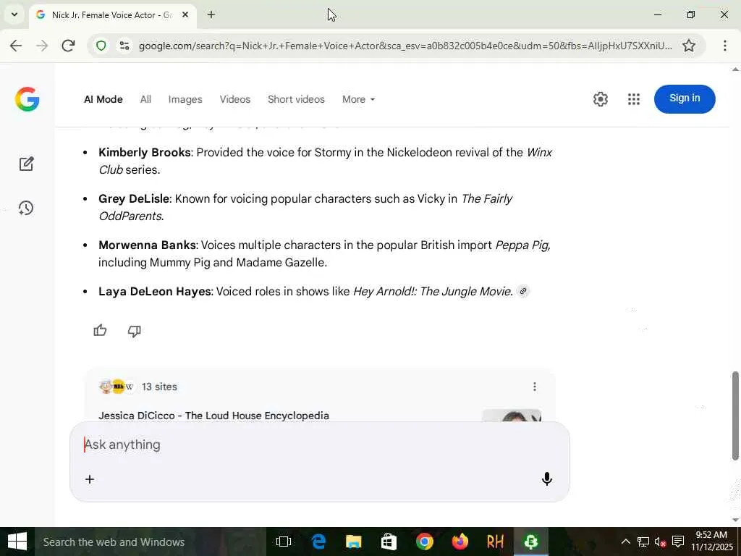Open the Windows Start menu
Image resolution: width=741 pixels, height=556 pixels.
click(17, 542)
